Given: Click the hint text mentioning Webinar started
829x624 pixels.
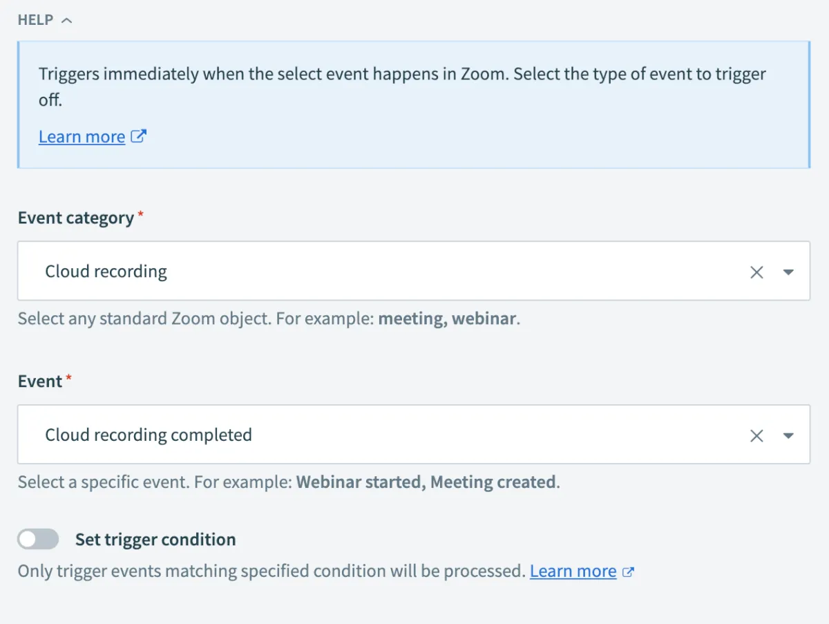Looking at the screenshot, I should (289, 482).
